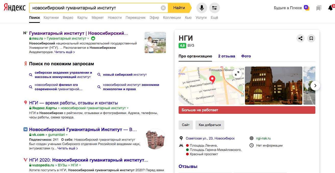This screenshot has width=335, height=173.
Task: Click the clock icon by 'Нет информации'
Action: click(x=252, y=146)
